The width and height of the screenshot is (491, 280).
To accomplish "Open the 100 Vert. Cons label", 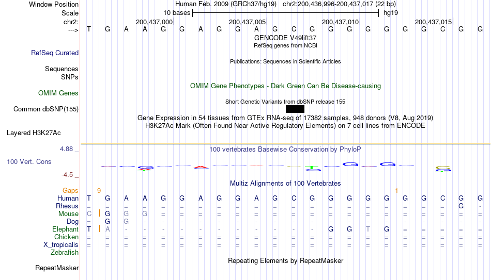I will [29, 161].
